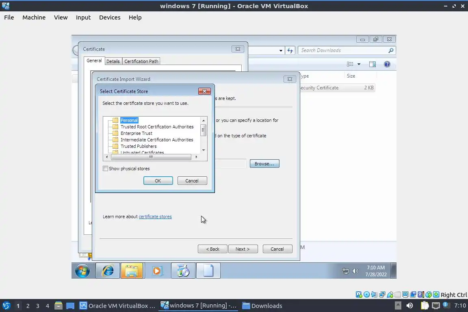
Task: Click the store list scroll-down arrow
Action: 204,150
